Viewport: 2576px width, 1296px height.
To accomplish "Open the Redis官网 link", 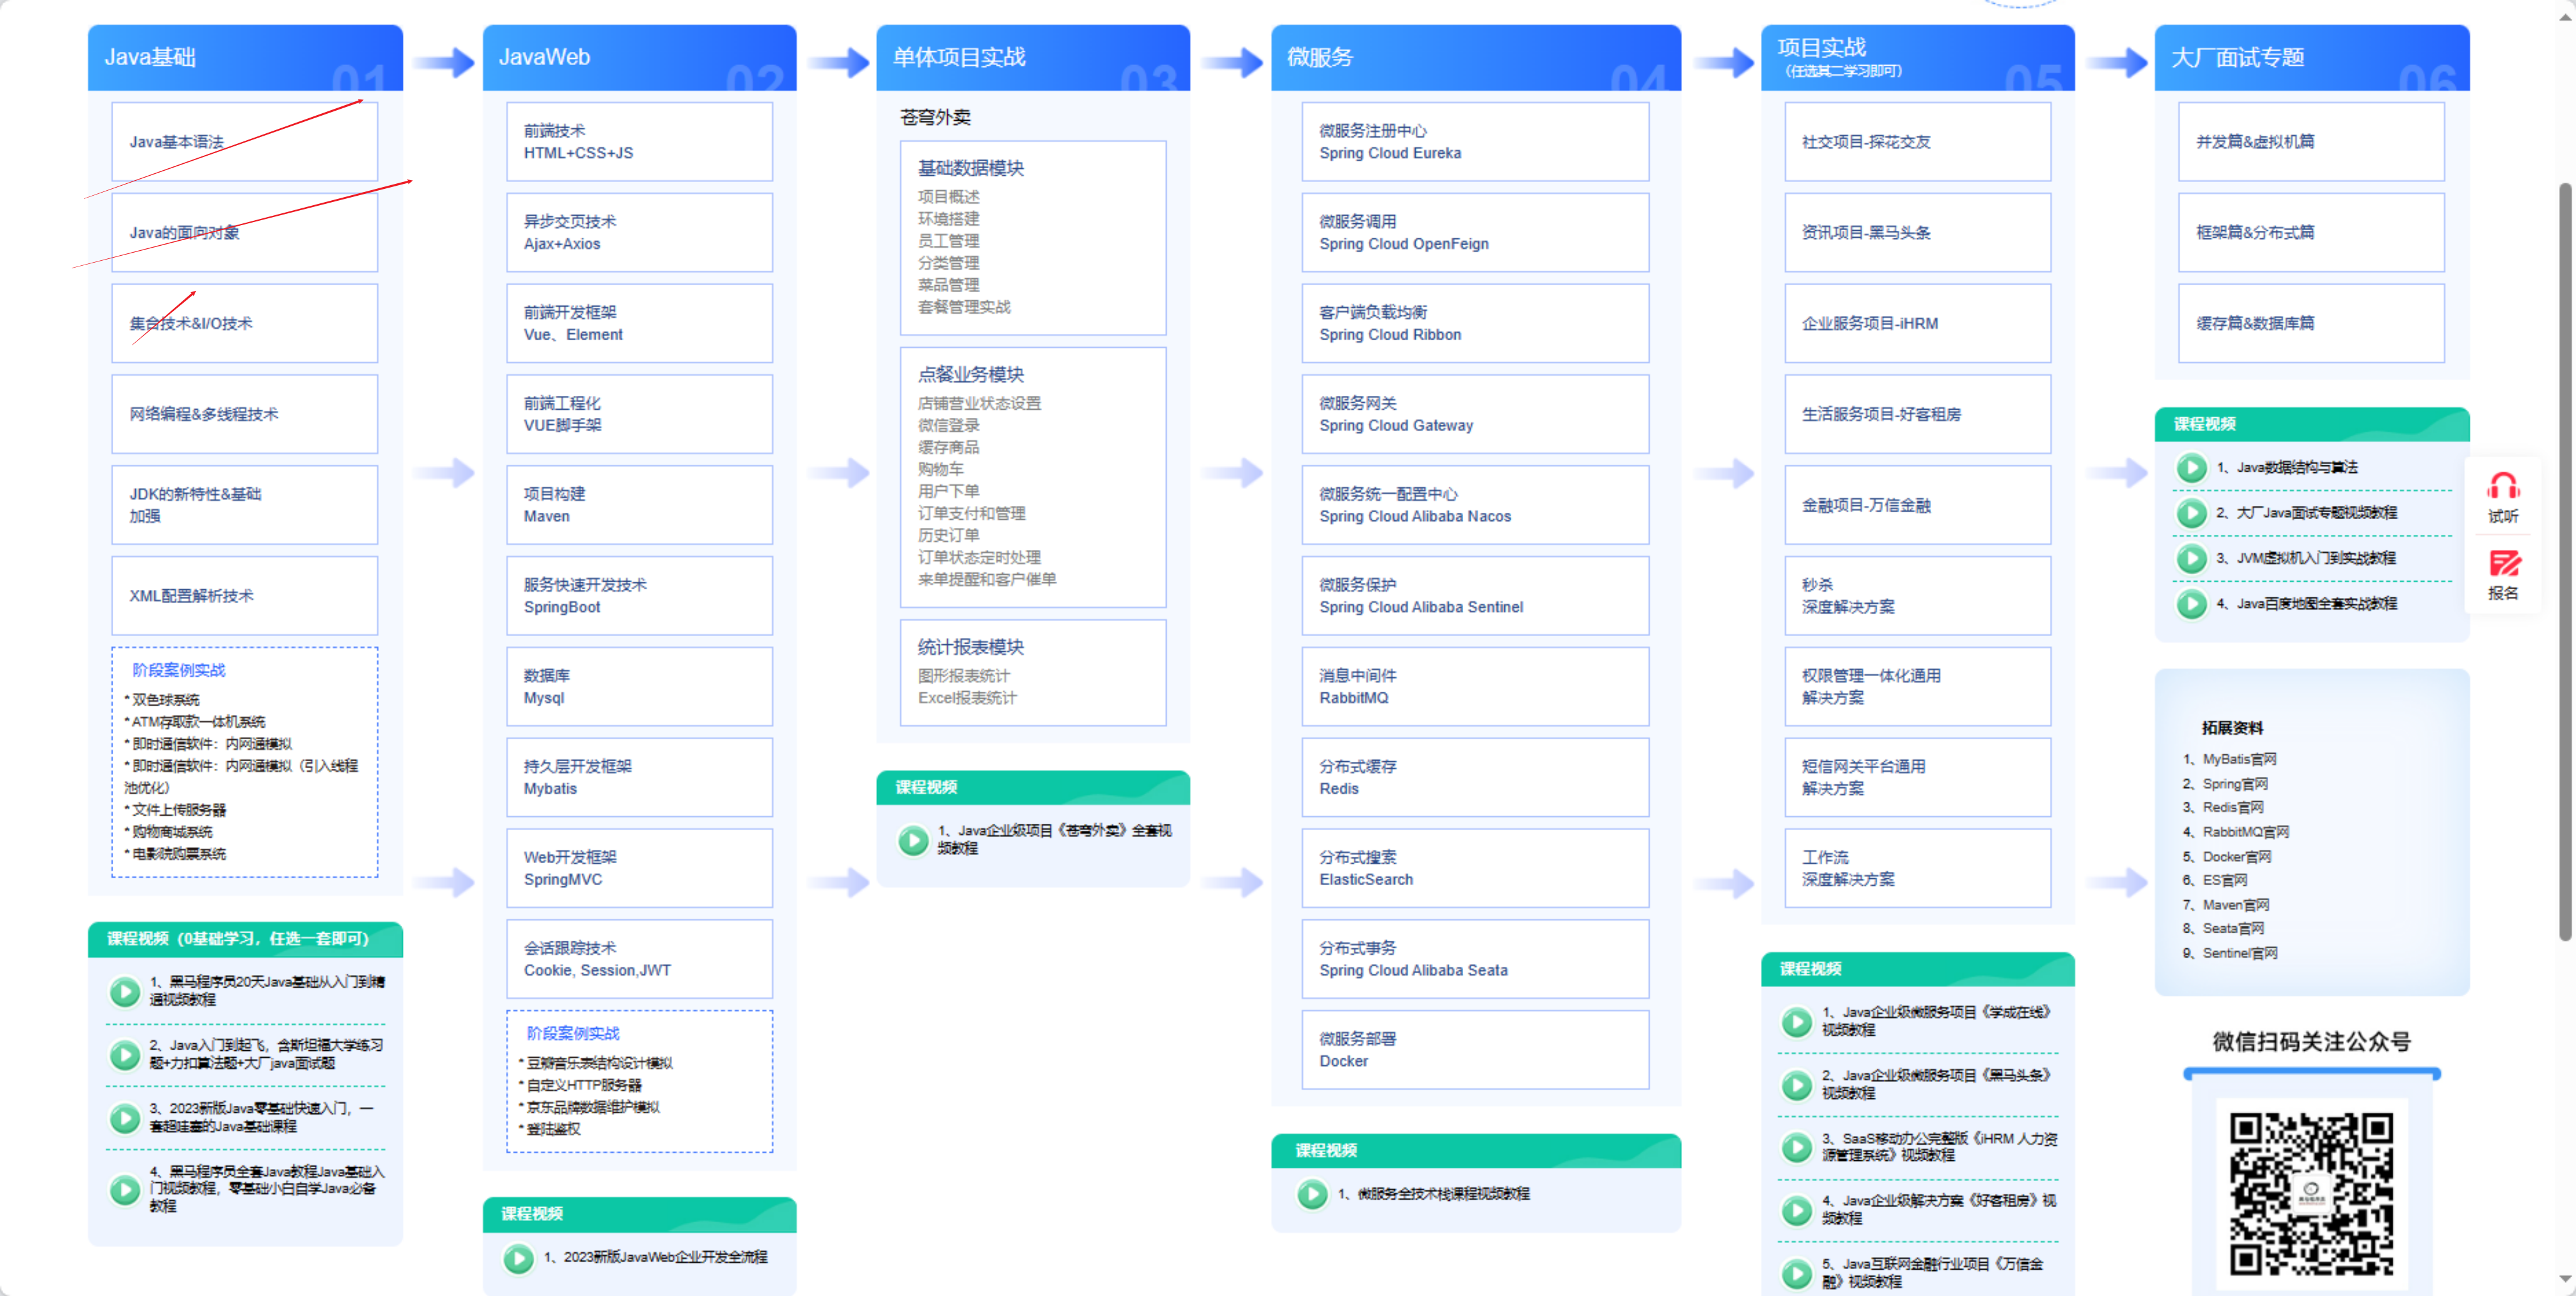I will coord(2233,807).
